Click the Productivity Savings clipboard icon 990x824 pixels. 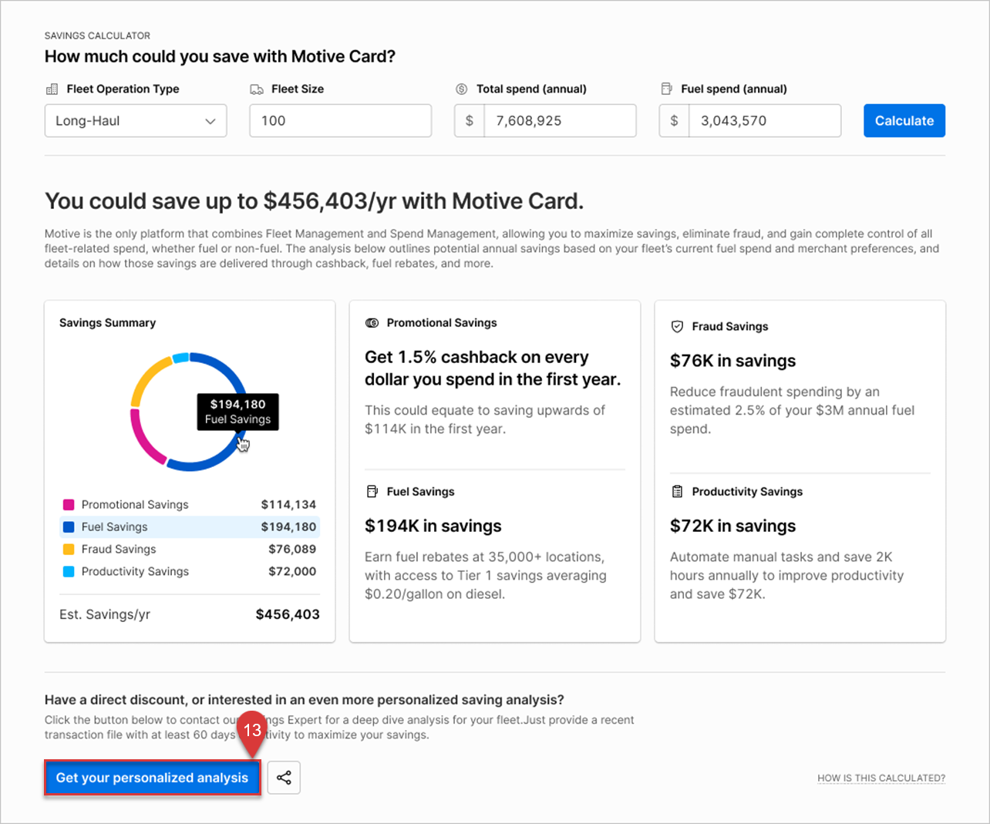click(x=677, y=492)
